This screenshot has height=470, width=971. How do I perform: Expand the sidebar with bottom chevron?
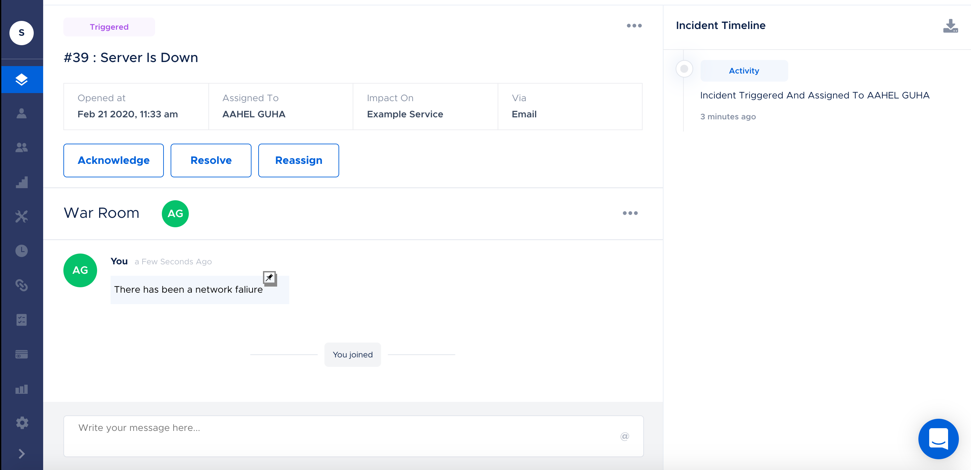click(x=22, y=454)
